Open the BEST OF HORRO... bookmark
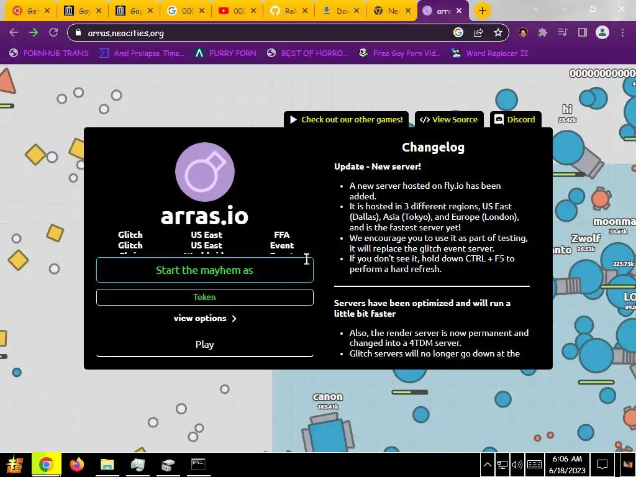This screenshot has width=636, height=477. (x=307, y=53)
